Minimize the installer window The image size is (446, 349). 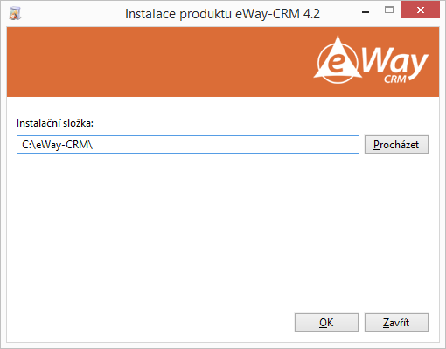(x=366, y=12)
